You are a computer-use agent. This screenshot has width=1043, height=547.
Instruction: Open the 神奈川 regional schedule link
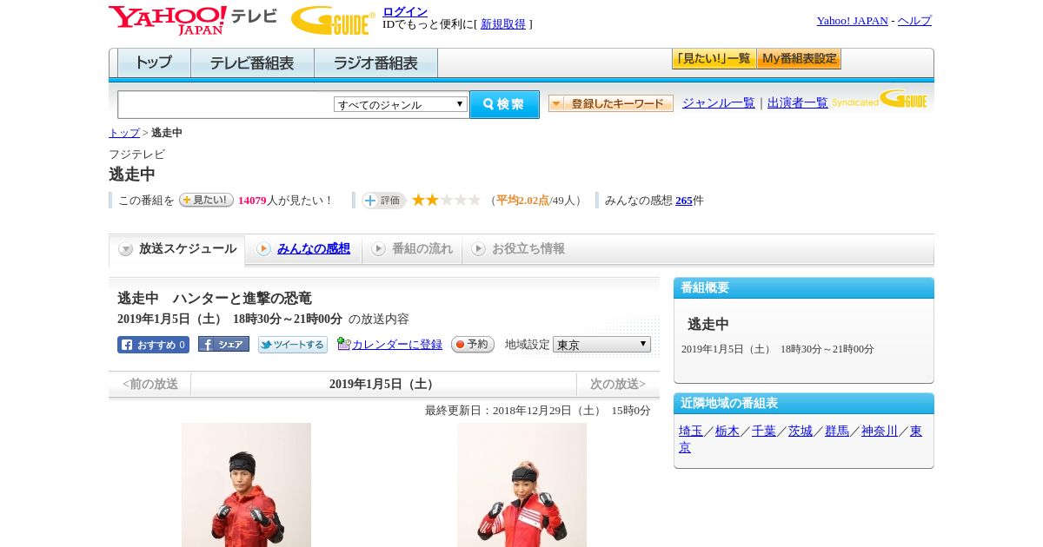click(880, 432)
